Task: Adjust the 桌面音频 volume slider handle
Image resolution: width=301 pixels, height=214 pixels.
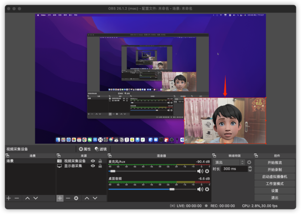Action: 172,189
